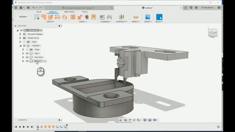The width and height of the screenshot is (235, 132).
Task: Expand the Document Settings node
Action: click(20, 34)
